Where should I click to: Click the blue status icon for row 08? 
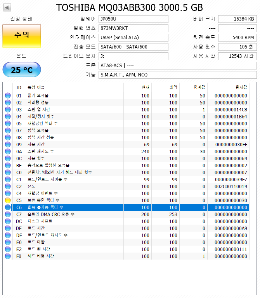[8, 138]
